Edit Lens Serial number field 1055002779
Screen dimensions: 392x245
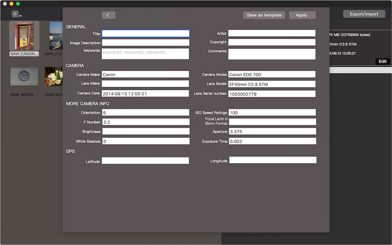[272, 94]
